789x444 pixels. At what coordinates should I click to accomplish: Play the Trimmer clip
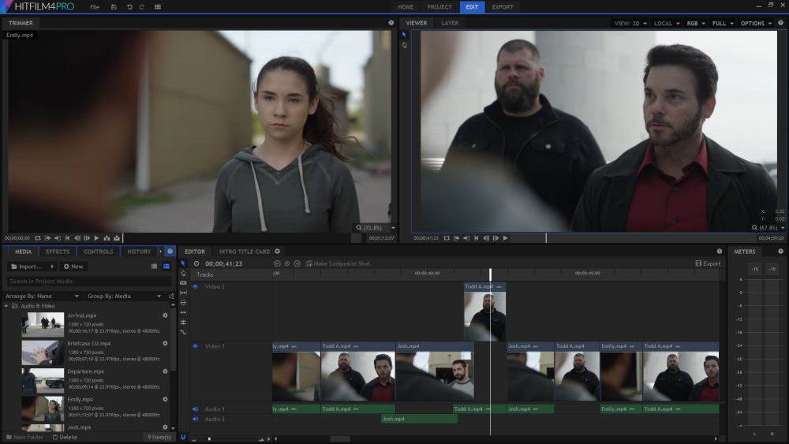[x=96, y=238]
